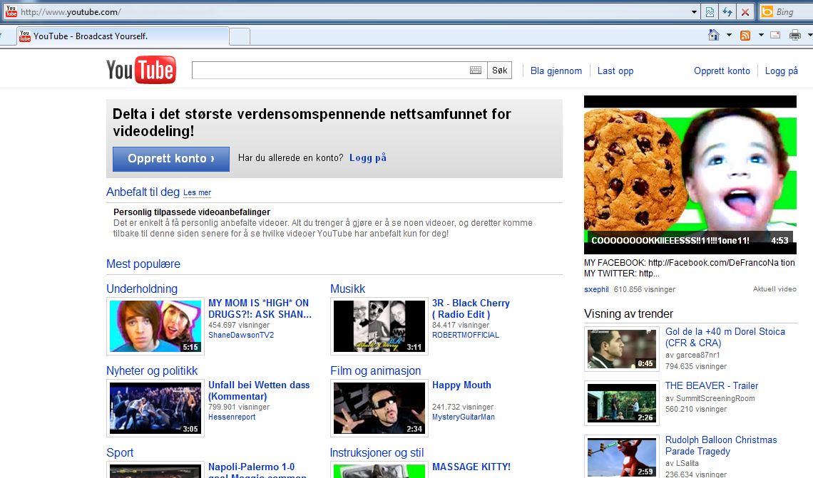
Task: Click MASSAGE KITTY! title link
Action: [471, 467]
